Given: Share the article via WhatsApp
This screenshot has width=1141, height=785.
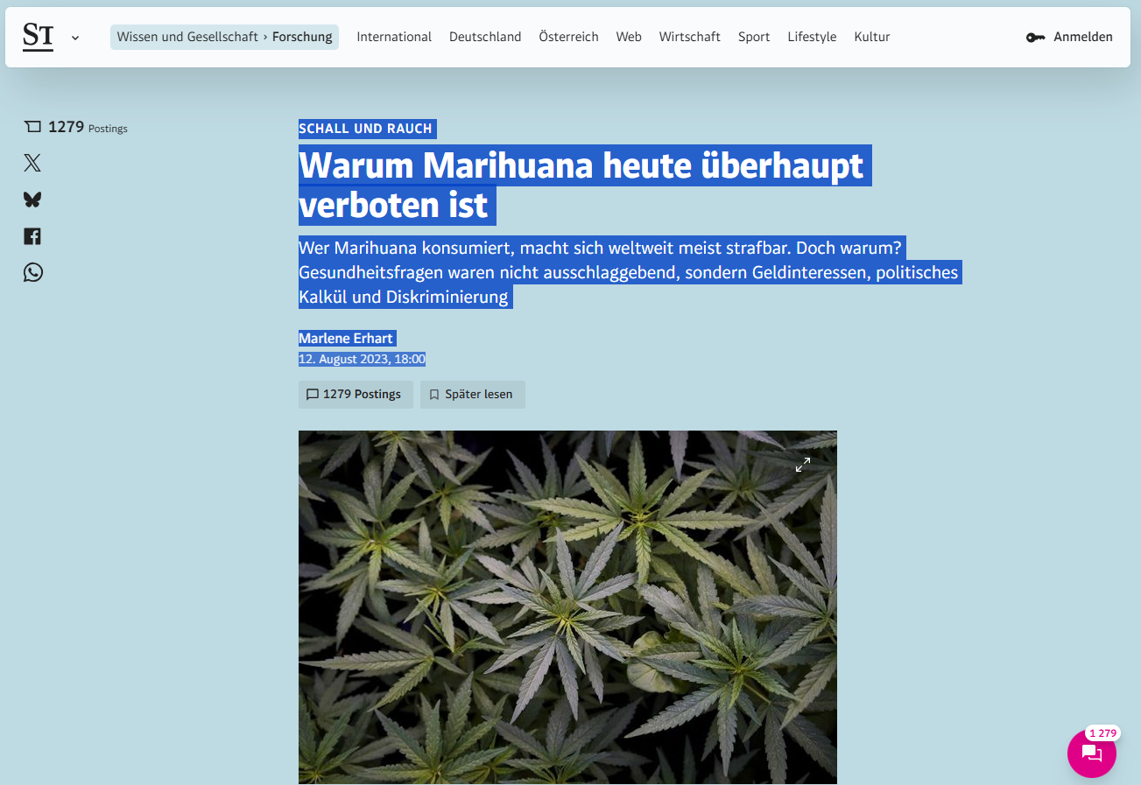Looking at the screenshot, I should pyautogui.click(x=32, y=272).
